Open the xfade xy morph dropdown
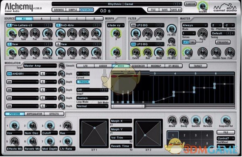Screen dimensions: 242x157 click(x=116, y=25)
